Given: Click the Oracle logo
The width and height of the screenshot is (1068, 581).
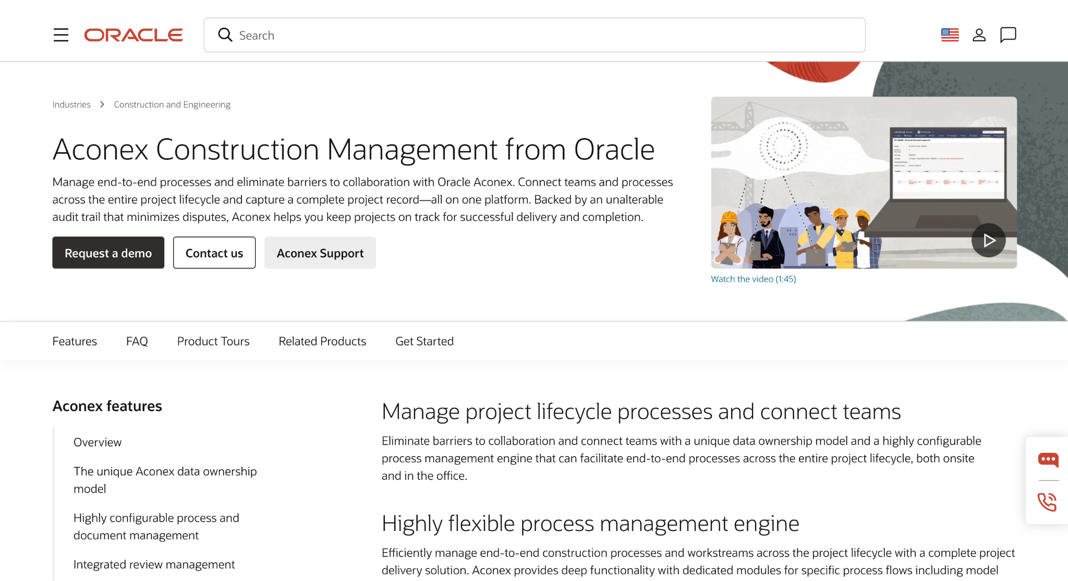Looking at the screenshot, I should 133,35.
